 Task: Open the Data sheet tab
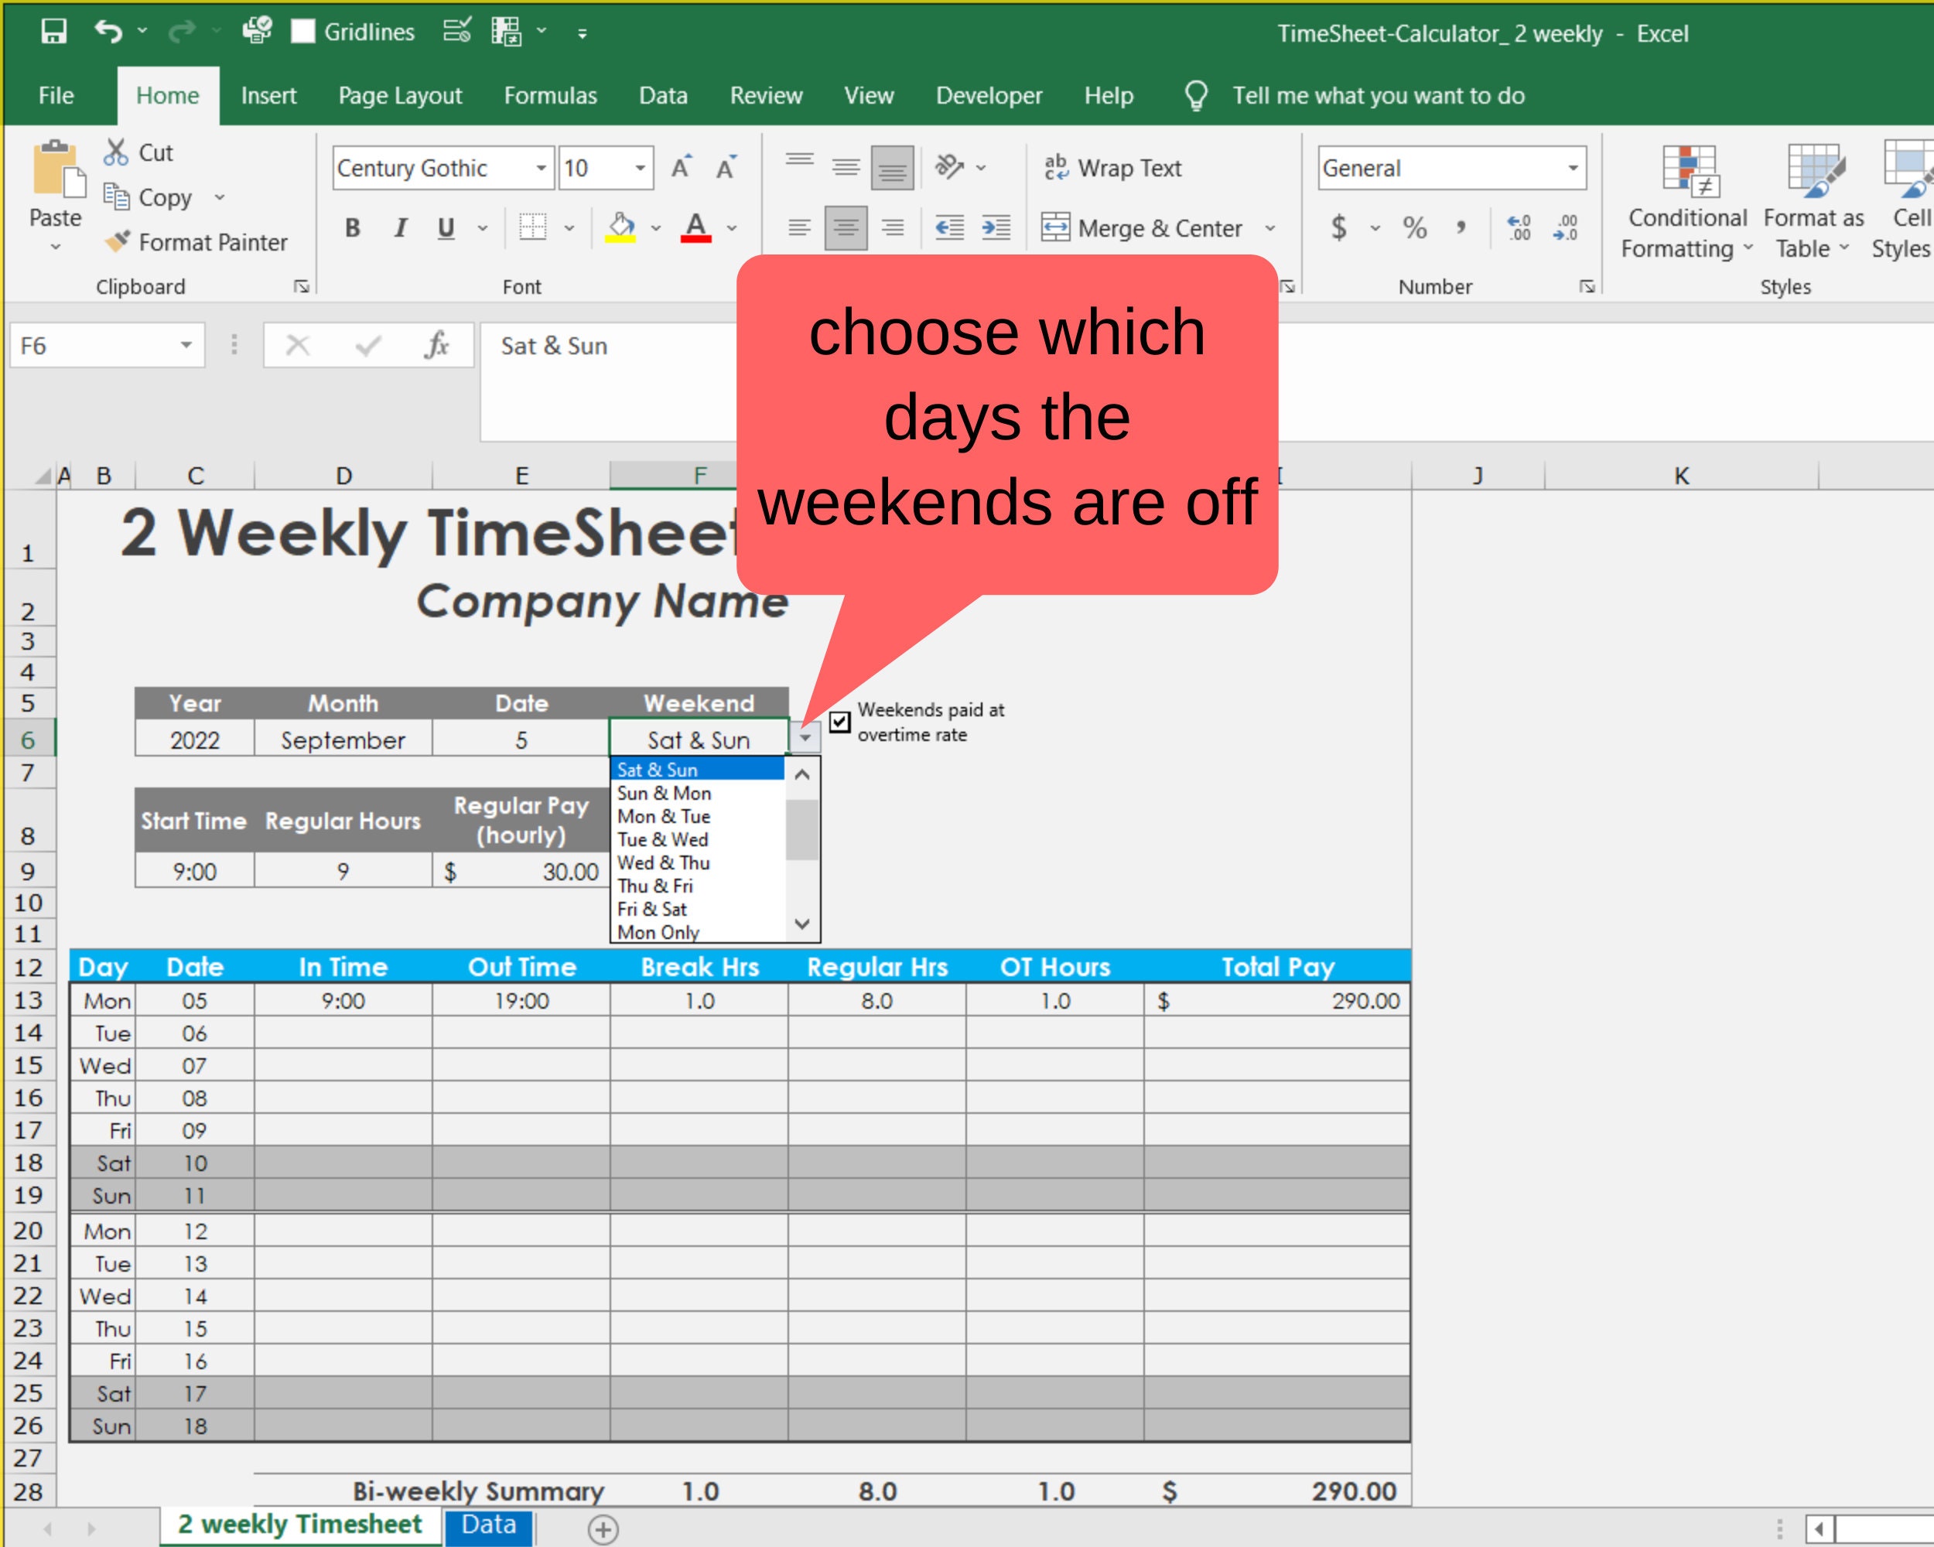pyautogui.click(x=487, y=1523)
